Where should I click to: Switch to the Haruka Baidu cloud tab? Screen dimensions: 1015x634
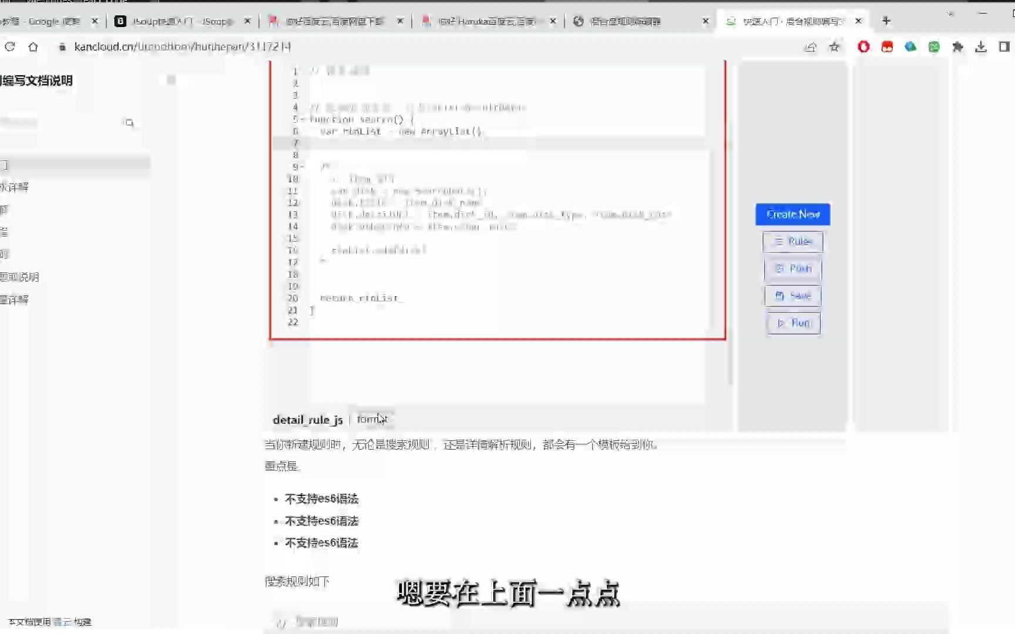(488, 21)
